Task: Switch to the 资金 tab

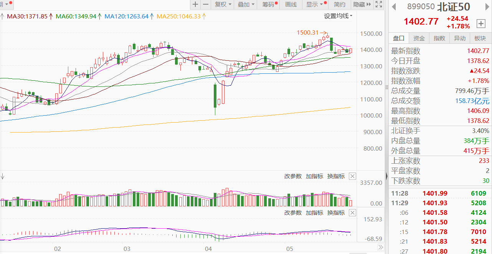Action: coord(419,38)
